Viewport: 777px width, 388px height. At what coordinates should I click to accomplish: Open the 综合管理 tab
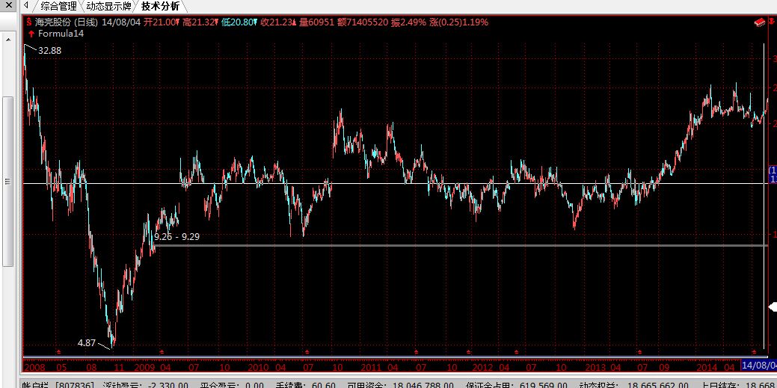(58, 6)
